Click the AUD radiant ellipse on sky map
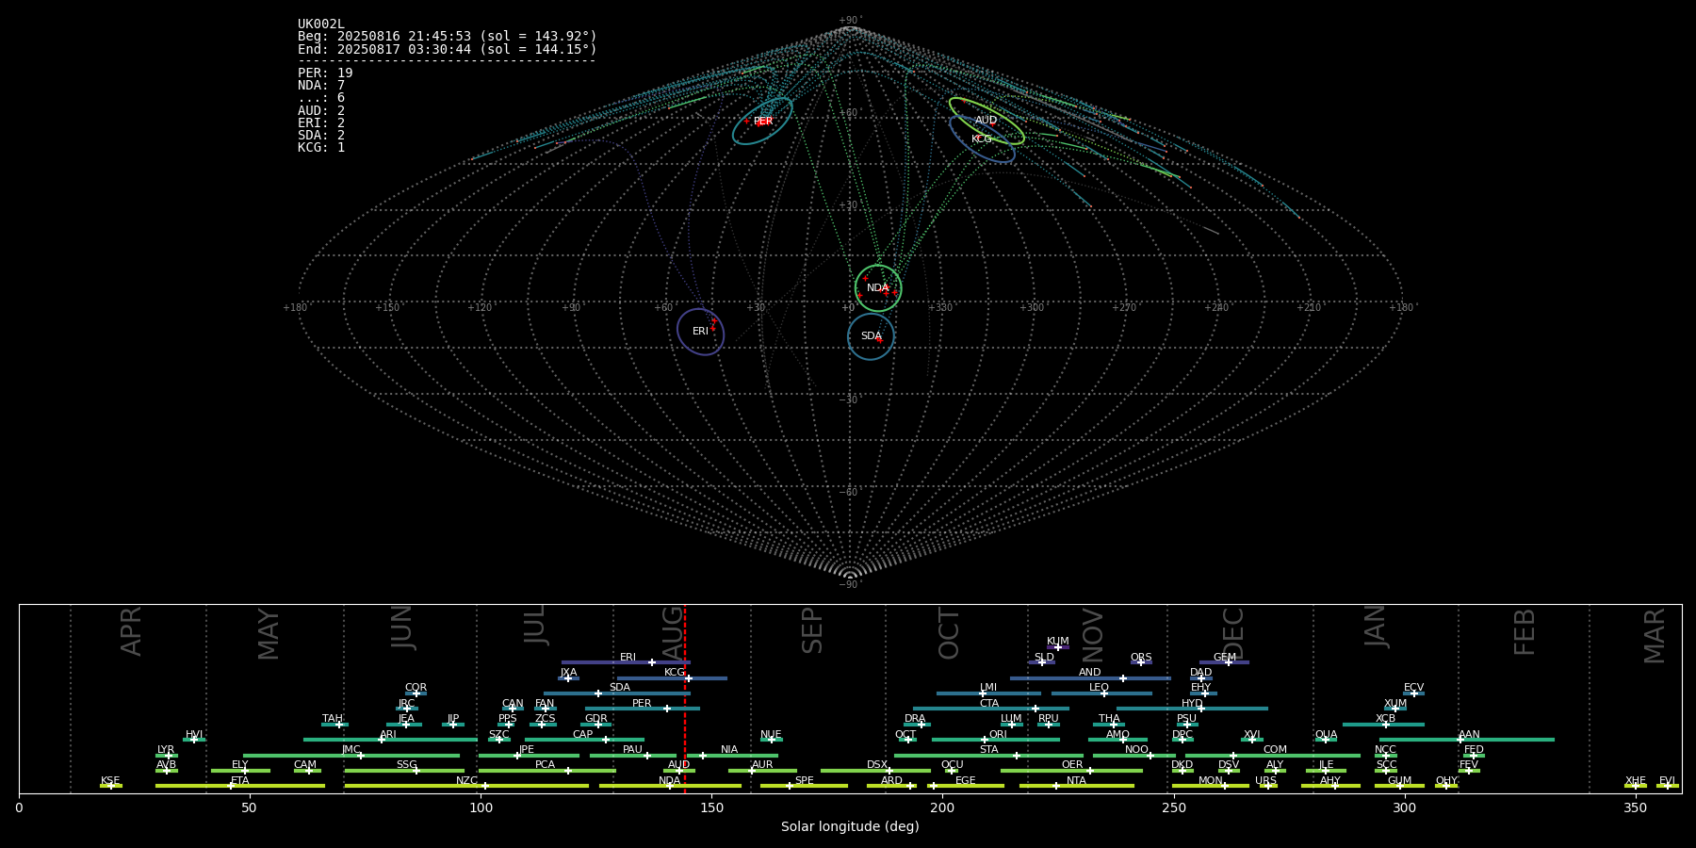Image resolution: width=1696 pixels, height=848 pixels. click(987, 121)
